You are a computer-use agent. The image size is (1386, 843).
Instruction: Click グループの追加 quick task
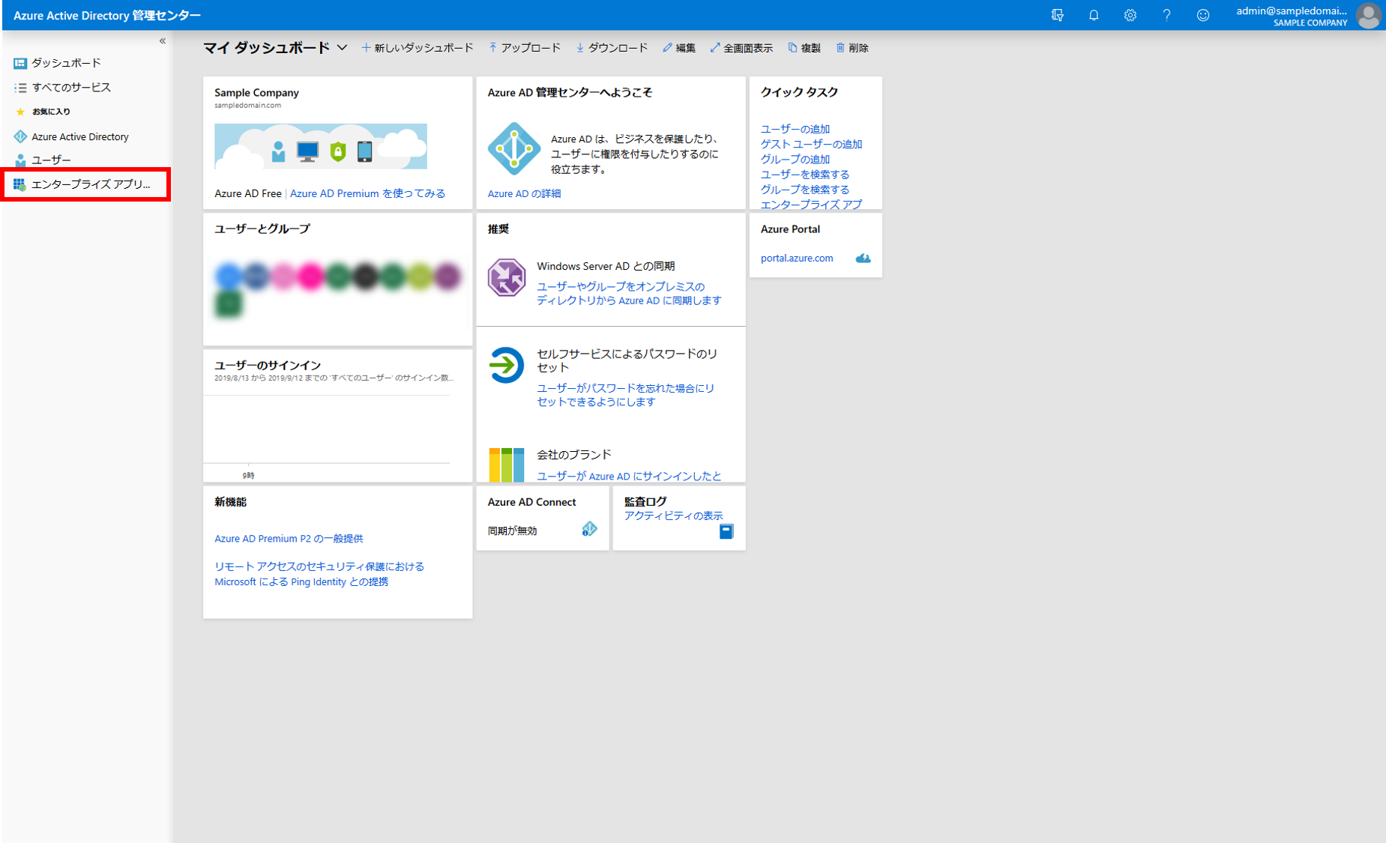pos(795,159)
